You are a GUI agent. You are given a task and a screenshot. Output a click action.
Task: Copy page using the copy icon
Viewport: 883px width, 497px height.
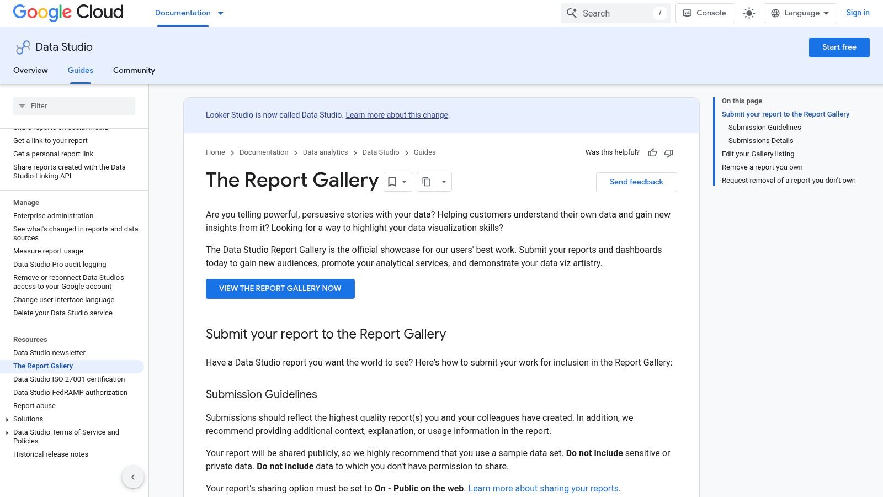pyautogui.click(x=426, y=182)
